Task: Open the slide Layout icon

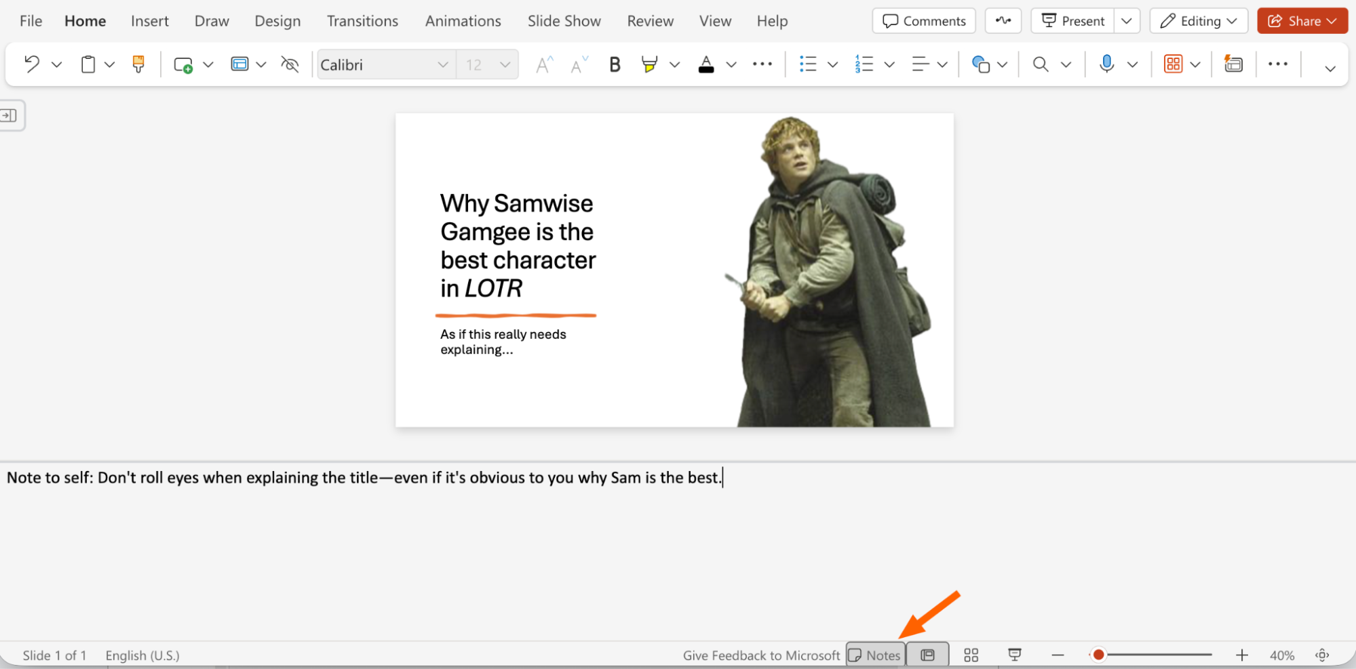Action: tap(239, 64)
